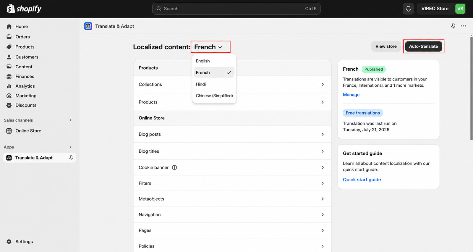Open Filters row chevron

pos(323,183)
